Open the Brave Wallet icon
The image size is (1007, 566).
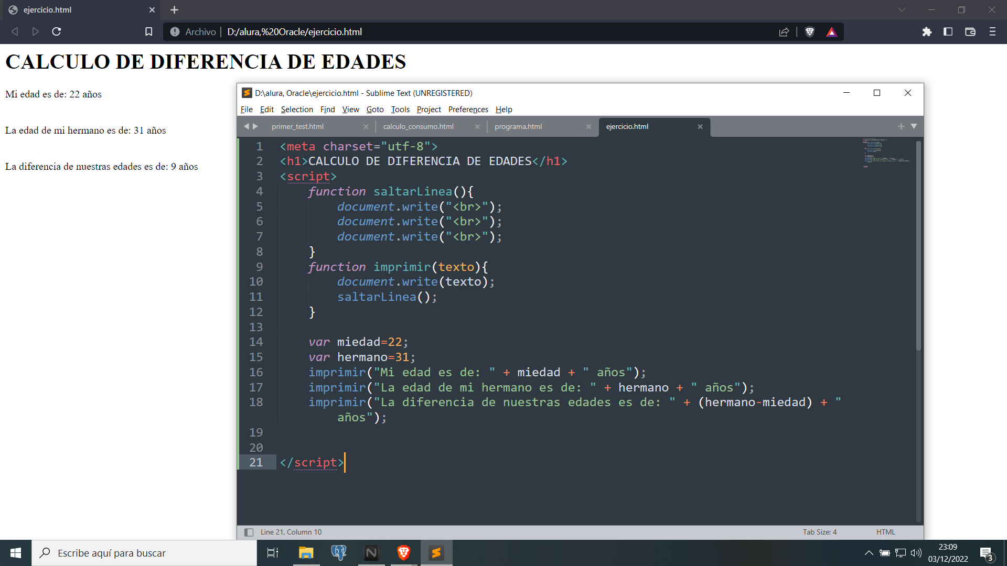coord(970,32)
